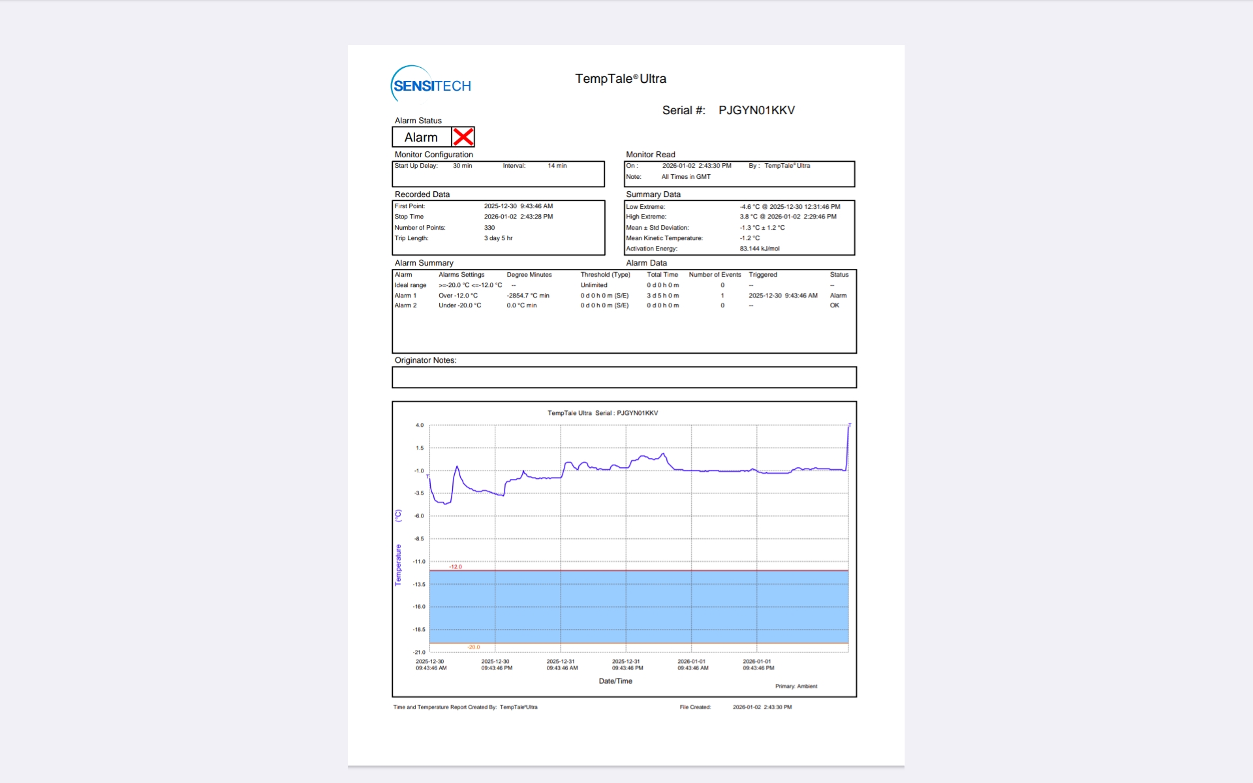
Task: Click the blue ideal range band in chart
Action: [x=638, y=607]
